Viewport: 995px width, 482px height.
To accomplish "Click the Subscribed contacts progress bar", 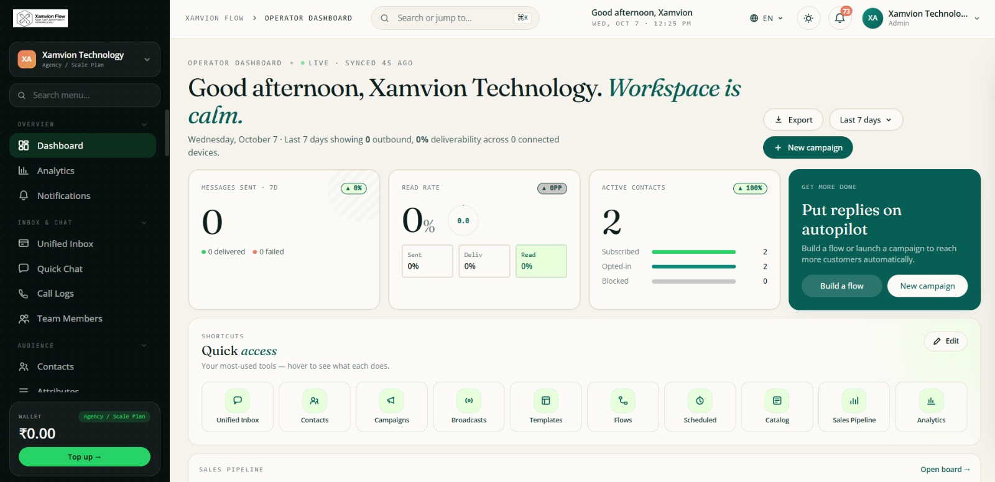I will 693,252.
